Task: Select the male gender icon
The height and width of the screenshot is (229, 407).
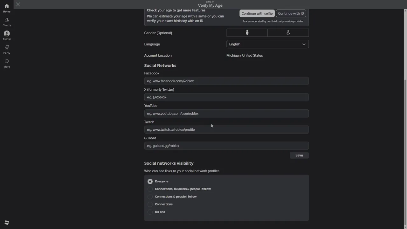Action: [247, 33]
